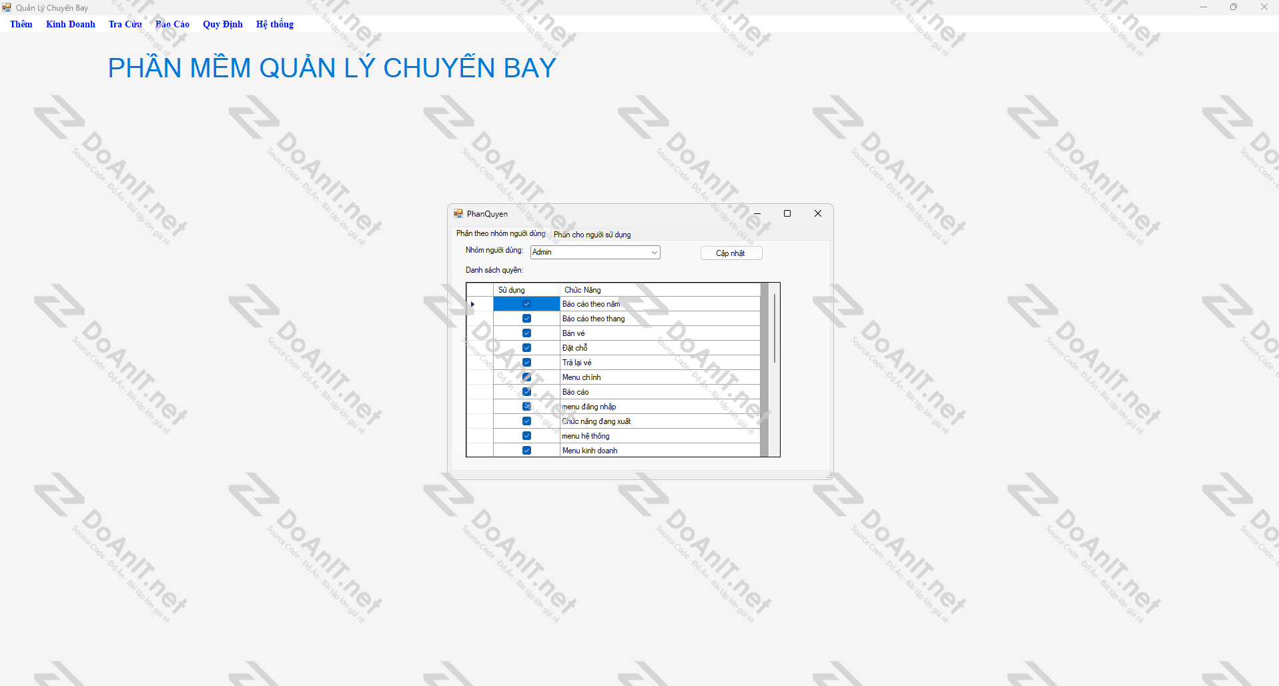Viewport: 1279px width, 686px height.
Task: Open the Báo Cáo menu
Action: click(173, 24)
